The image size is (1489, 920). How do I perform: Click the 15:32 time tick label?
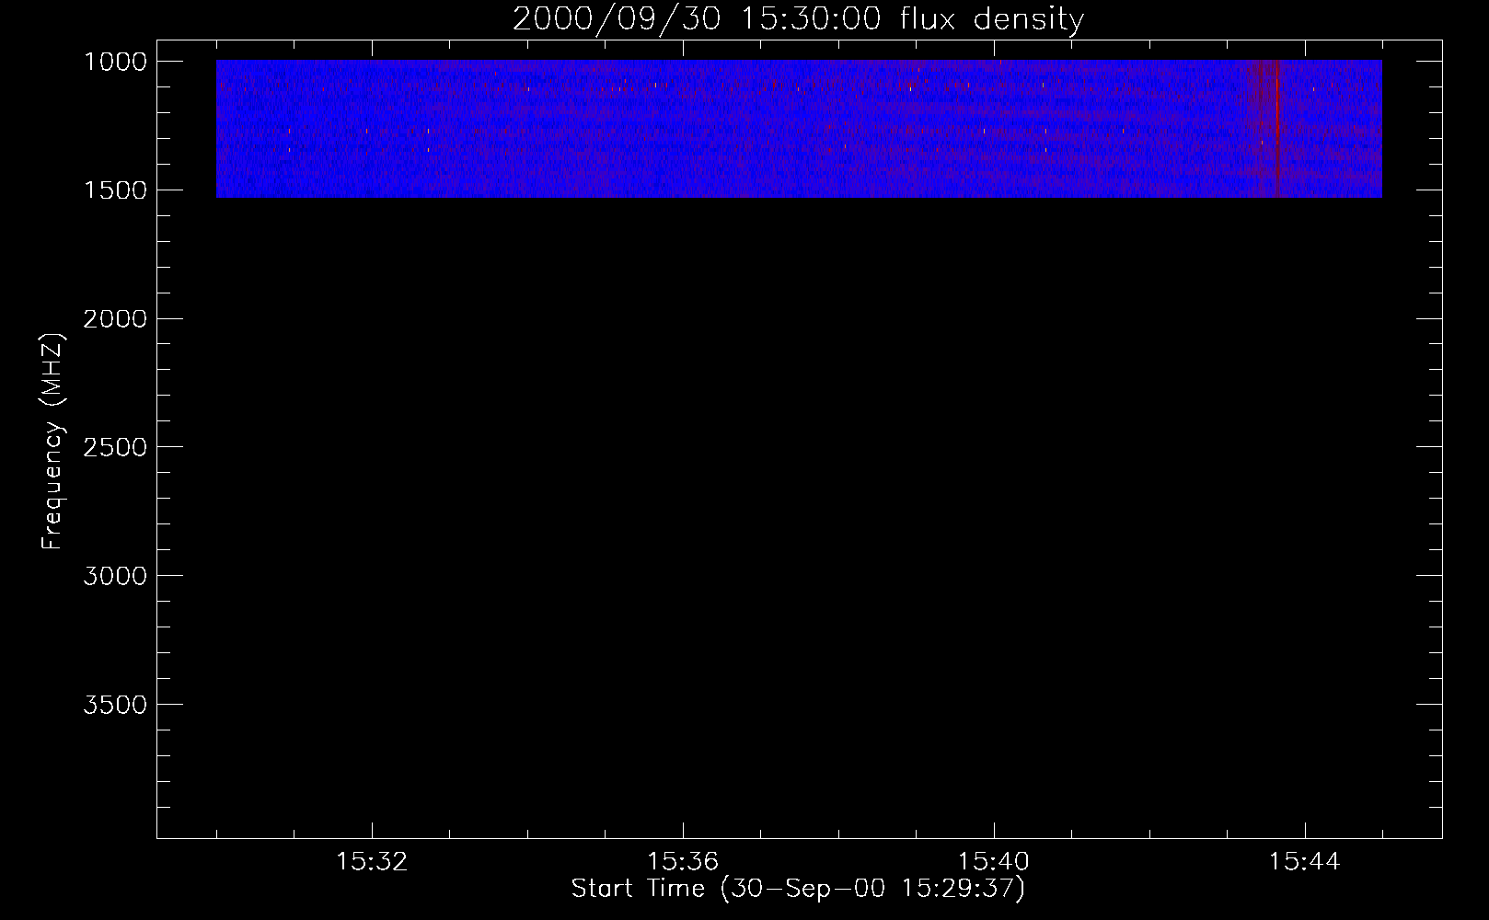click(x=372, y=862)
